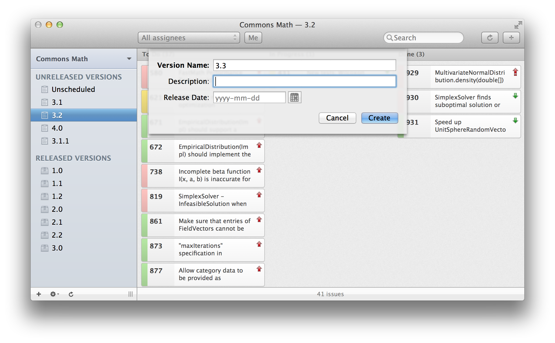This screenshot has width=555, height=343.
Task: Open the All assignees dropdown
Action: tap(189, 38)
